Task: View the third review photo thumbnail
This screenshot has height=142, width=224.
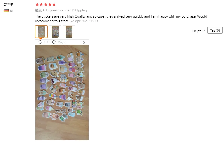Action: [x=69, y=32]
